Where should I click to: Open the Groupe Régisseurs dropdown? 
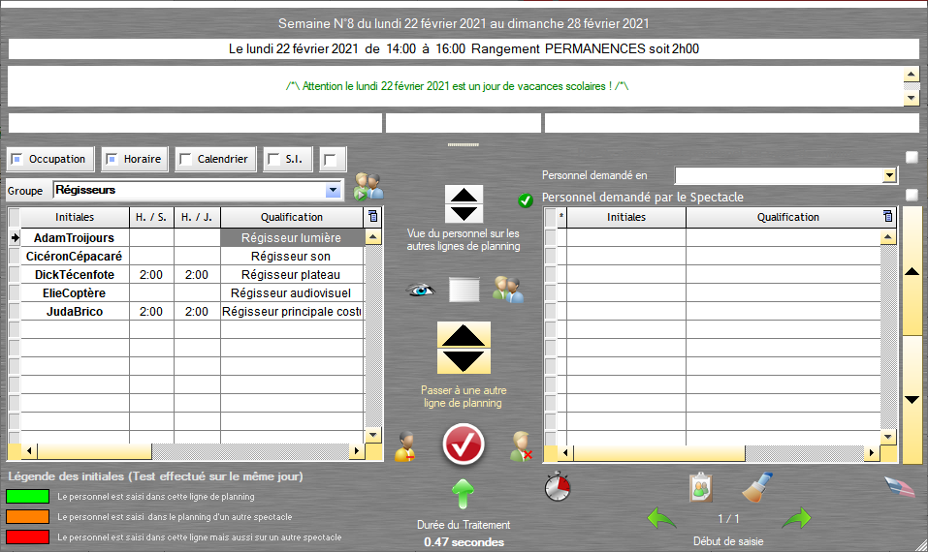click(334, 191)
